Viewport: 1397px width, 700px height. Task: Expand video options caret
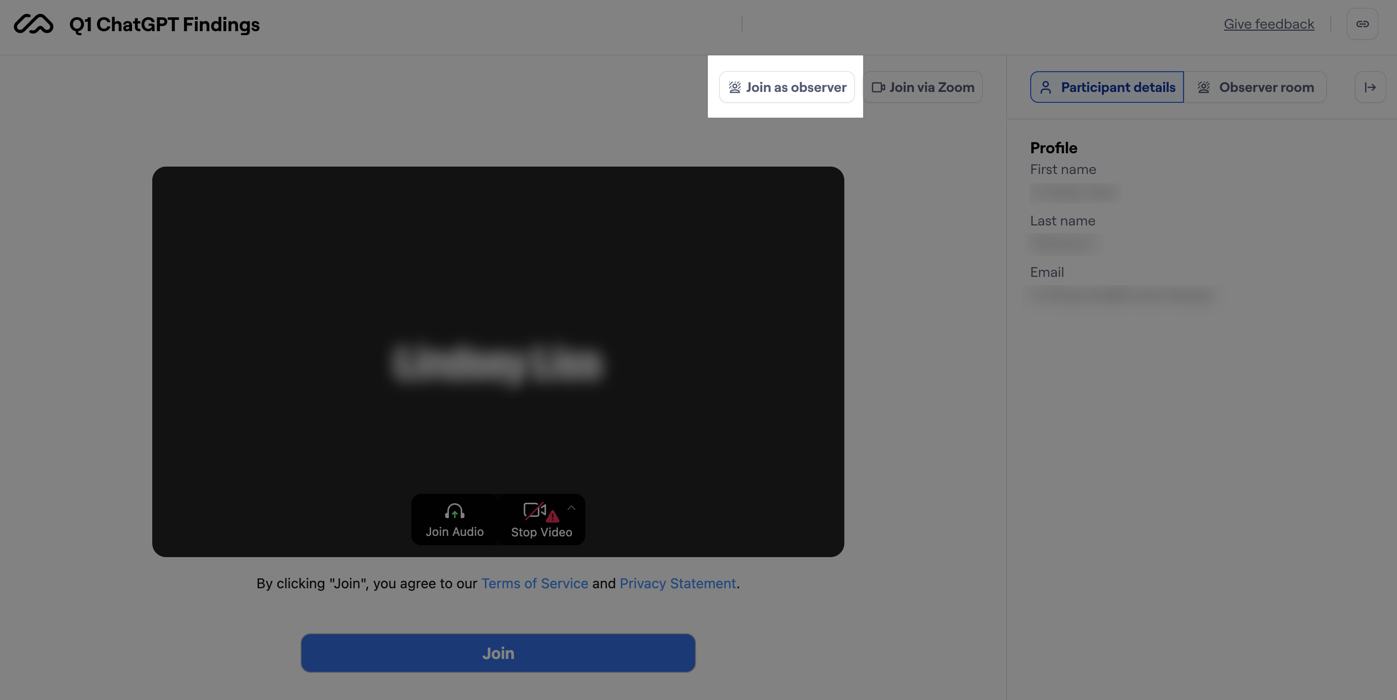pos(571,508)
